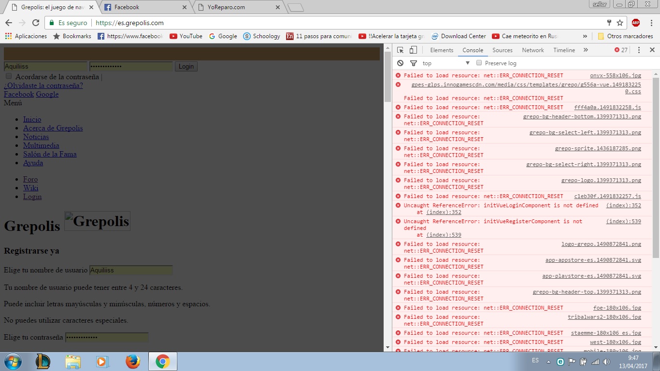This screenshot has height=371, width=660.
Task: Open the Google bookmark
Action: [223, 36]
